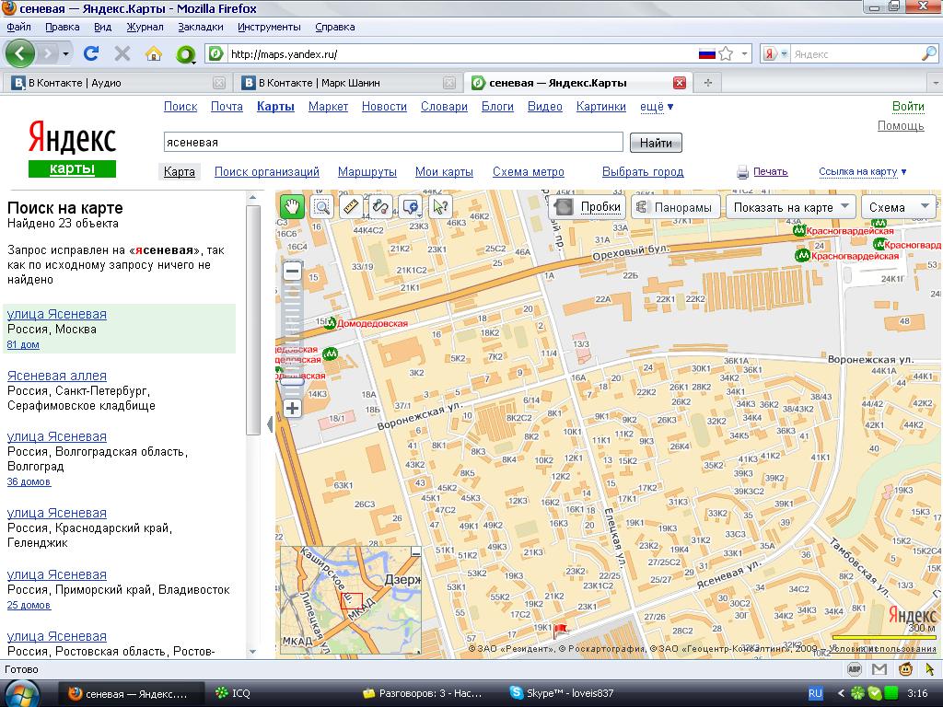Bookmark this page with star icon
Viewport: 943px width, 707px height.
tap(726, 53)
